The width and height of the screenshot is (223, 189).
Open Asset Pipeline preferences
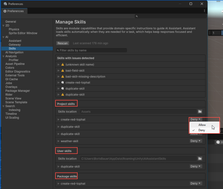15,64
